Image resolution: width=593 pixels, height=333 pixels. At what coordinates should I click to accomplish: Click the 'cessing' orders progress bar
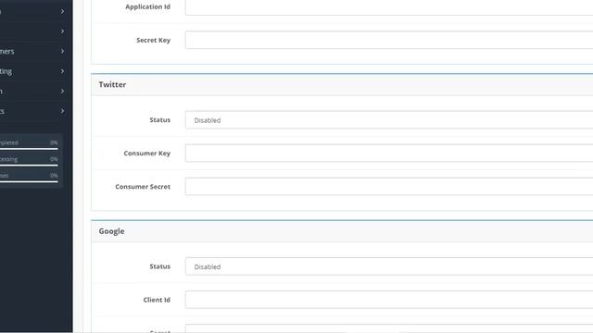pyautogui.click(x=29, y=165)
